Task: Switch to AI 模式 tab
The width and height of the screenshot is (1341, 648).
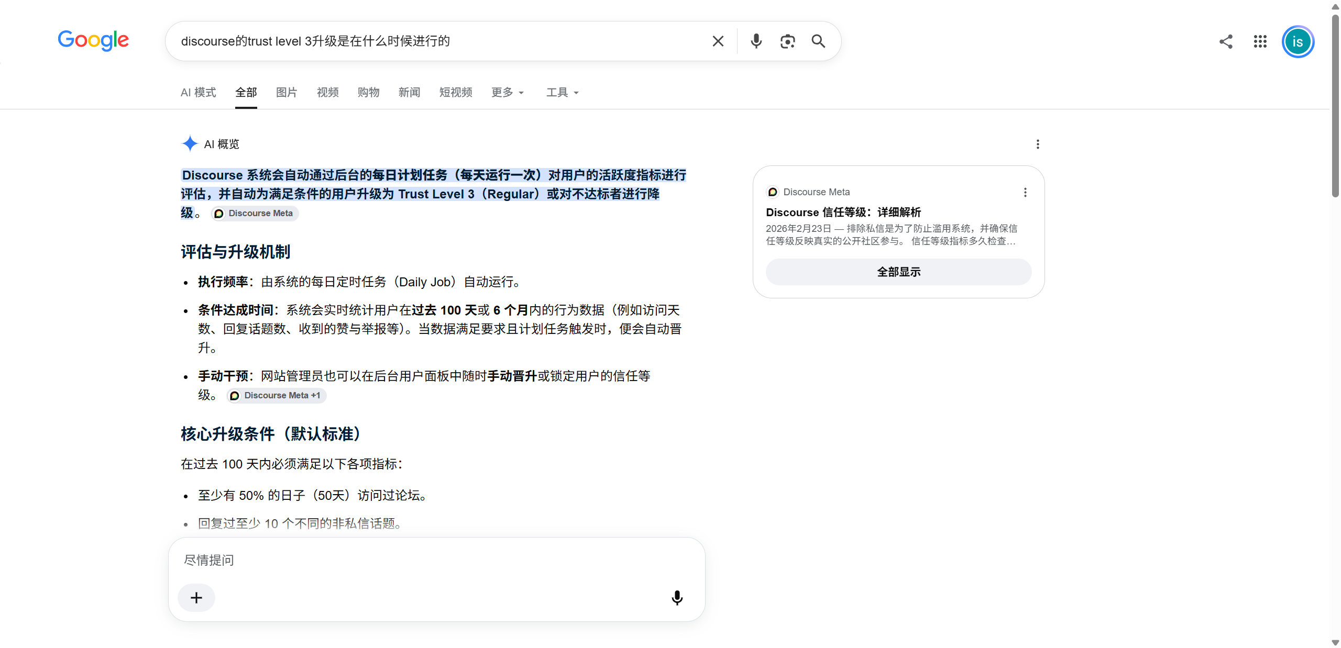Action: point(198,93)
